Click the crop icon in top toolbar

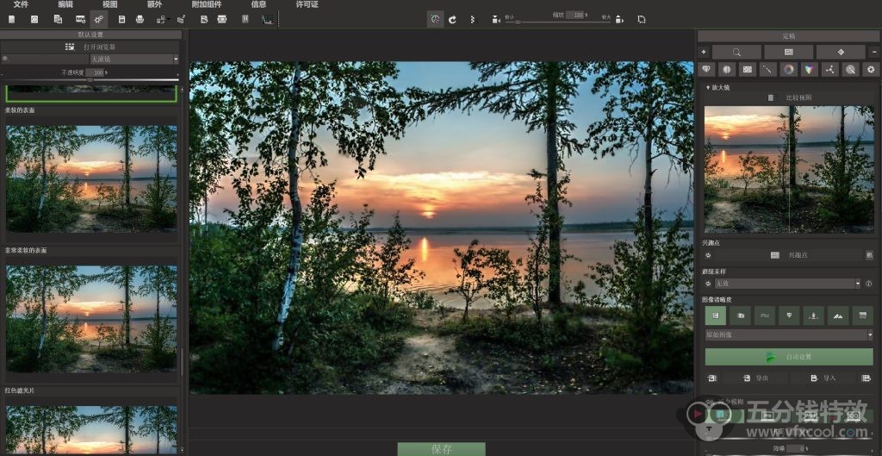[x=641, y=19]
